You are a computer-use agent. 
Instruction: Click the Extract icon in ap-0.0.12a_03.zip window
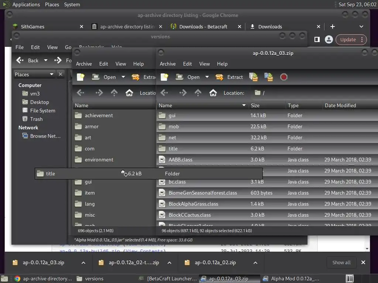(219, 77)
